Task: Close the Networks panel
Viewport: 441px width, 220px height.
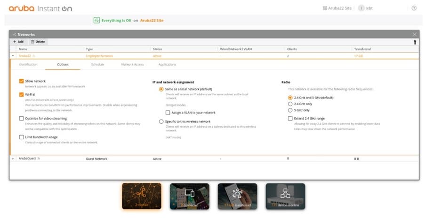Action: point(415,34)
